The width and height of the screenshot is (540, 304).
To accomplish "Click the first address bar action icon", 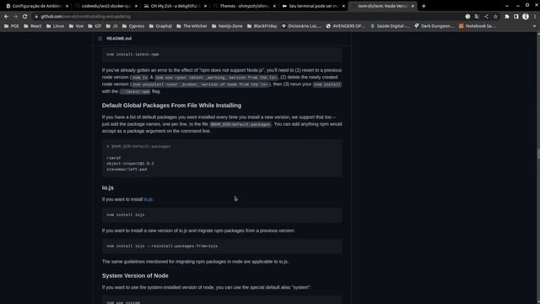I will [x=467, y=17].
